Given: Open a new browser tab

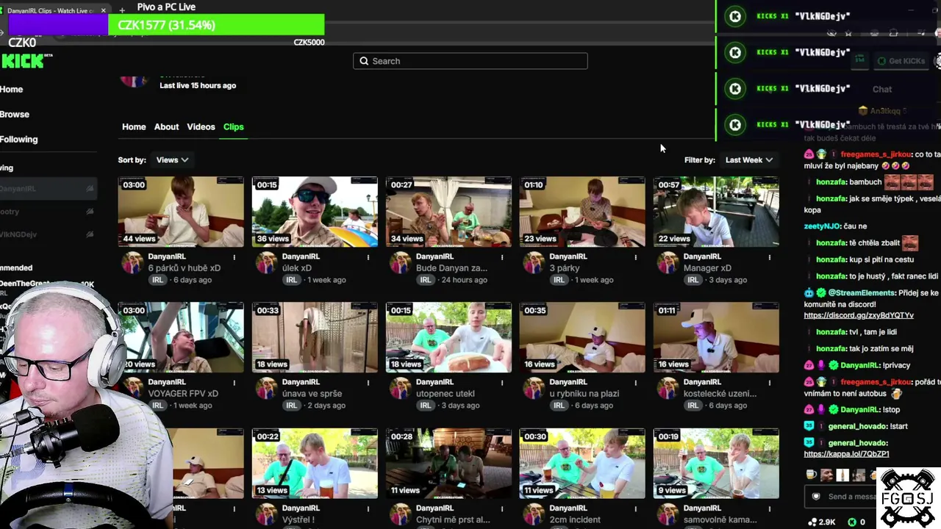Looking at the screenshot, I should coord(122,10).
